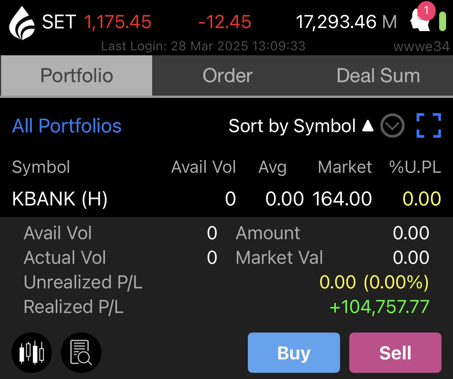Open the notifications head icon with badge
The height and width of the screenshot is (379, 453).
pos(422,17)
